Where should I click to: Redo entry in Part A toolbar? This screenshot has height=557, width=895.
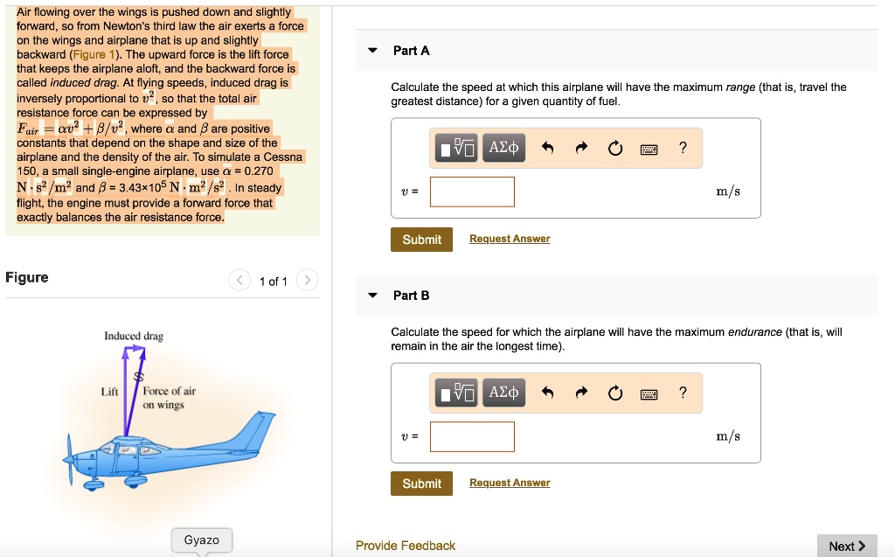coord(581,148)
